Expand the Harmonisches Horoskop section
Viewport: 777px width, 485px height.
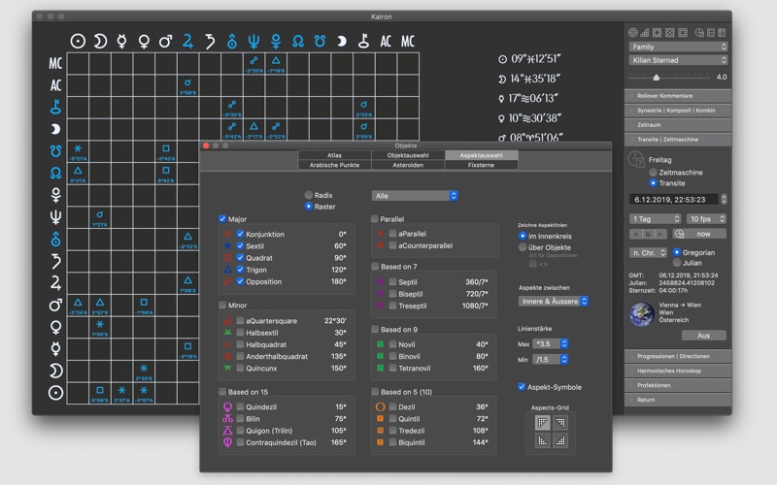678,371
